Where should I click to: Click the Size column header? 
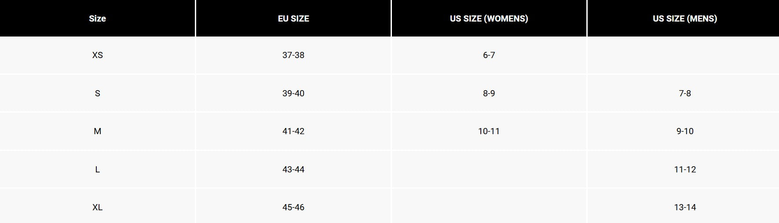click(x=97, y=18)
